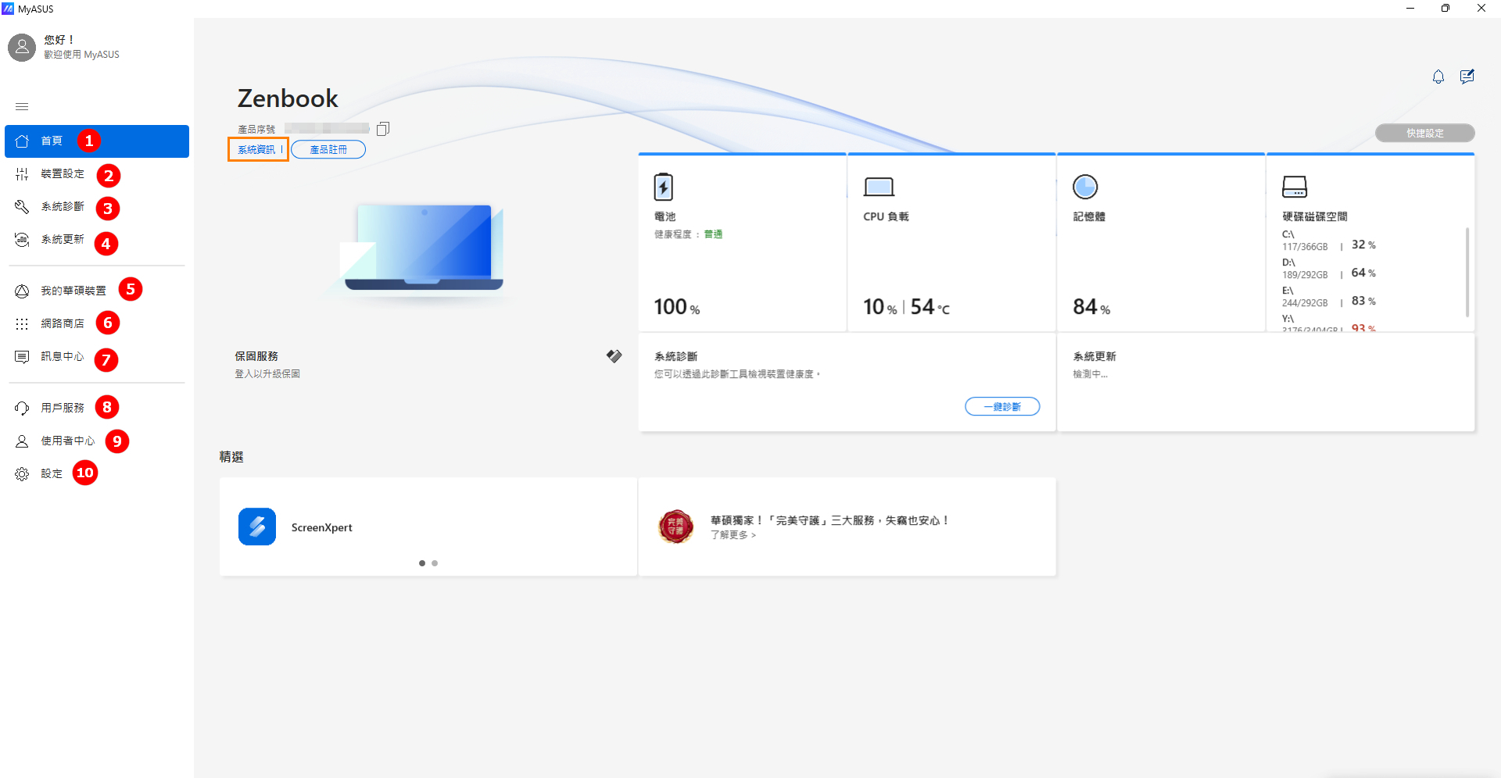Click the warranty service tag icon

pyautogui.click(x=614, y=356)
